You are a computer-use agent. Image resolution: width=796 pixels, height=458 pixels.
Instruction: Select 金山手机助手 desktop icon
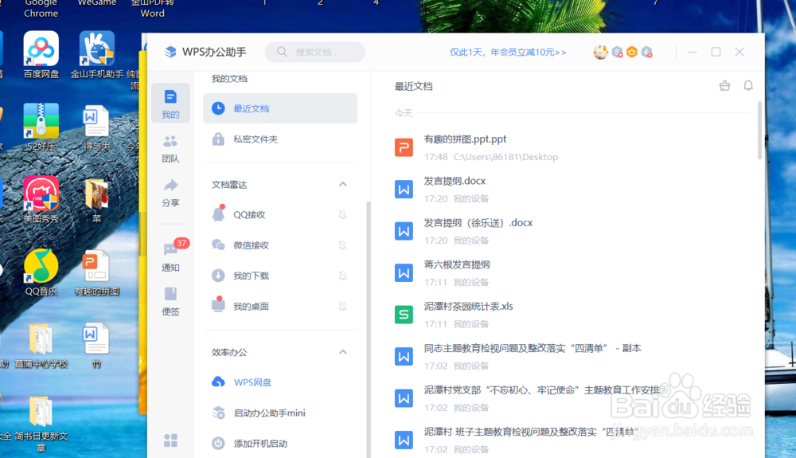pos(96,54)
